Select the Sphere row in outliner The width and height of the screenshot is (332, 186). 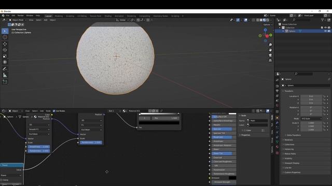click(x=303, y=31)
